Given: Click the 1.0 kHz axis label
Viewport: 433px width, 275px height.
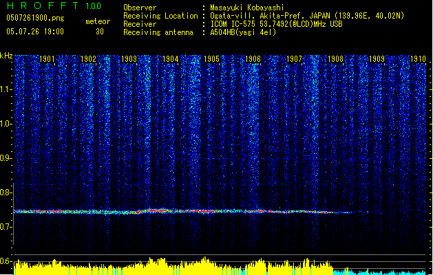Looking at the screenshot, I should point(6,124).
